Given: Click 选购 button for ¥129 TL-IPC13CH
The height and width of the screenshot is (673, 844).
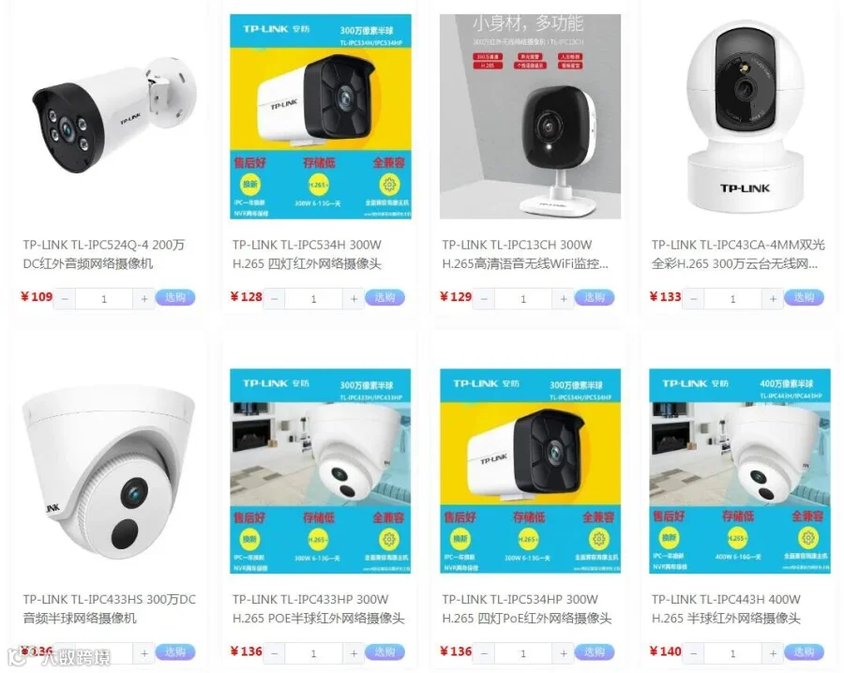Looking at the screenshot, I should [595, 297].
